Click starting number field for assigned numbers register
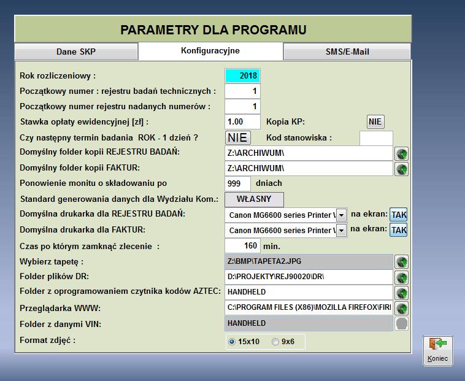This screenshot has width=465, height=381. point(242,106)
